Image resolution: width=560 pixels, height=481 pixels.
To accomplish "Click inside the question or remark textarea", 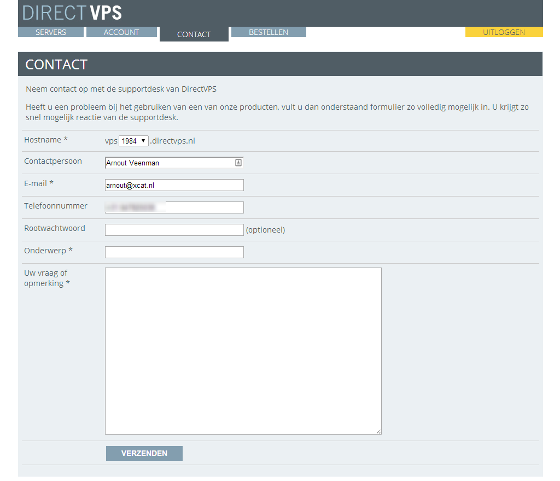I will click(243, 351).
